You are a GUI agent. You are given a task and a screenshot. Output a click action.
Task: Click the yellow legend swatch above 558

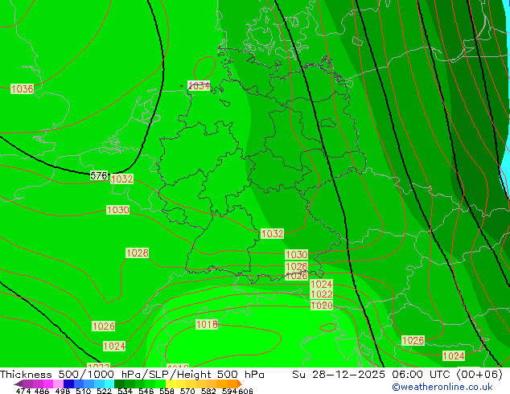pos(171,384)
